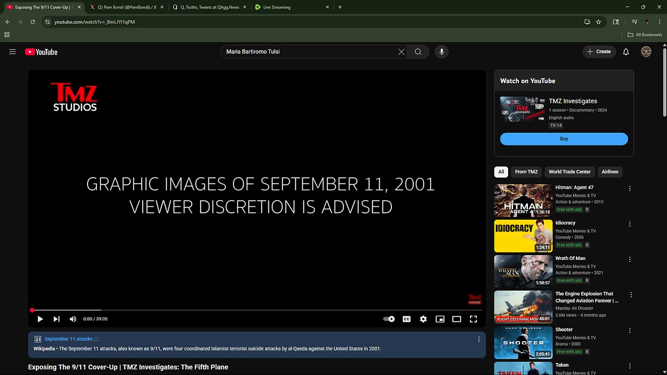The height and width of the screenshot is (375, 667).
Task: Open more actions for Idiocracy
Action: (629, 224)
